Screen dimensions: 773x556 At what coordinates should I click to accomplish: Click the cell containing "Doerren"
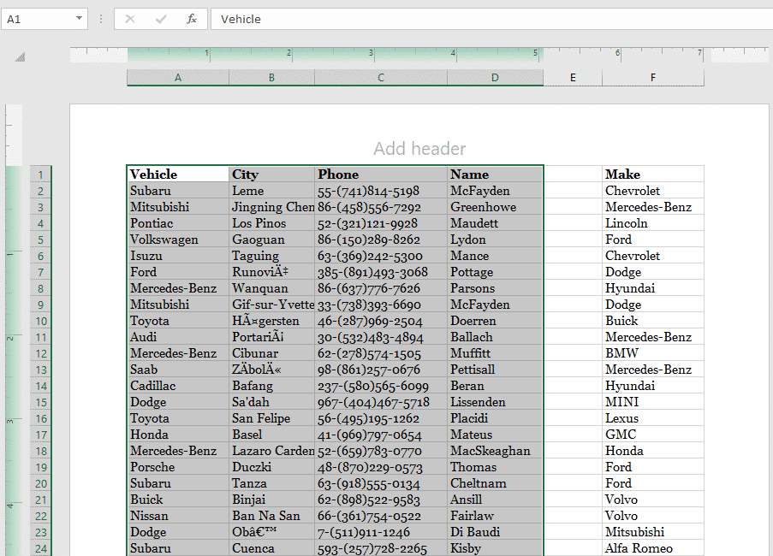(x=495, y=321)
